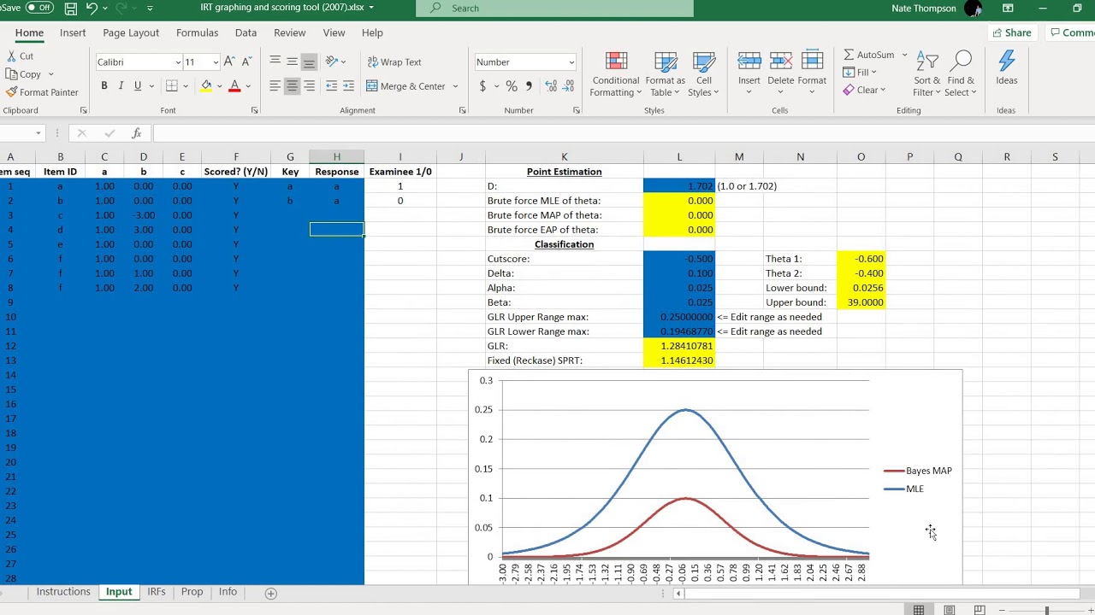Click the Fill Color bucket swatch

click(x=206, y=86)
